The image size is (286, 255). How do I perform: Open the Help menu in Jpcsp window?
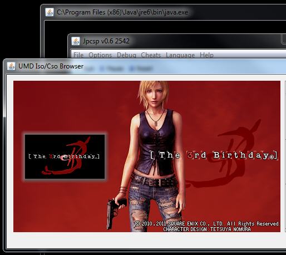click(206, 55)
